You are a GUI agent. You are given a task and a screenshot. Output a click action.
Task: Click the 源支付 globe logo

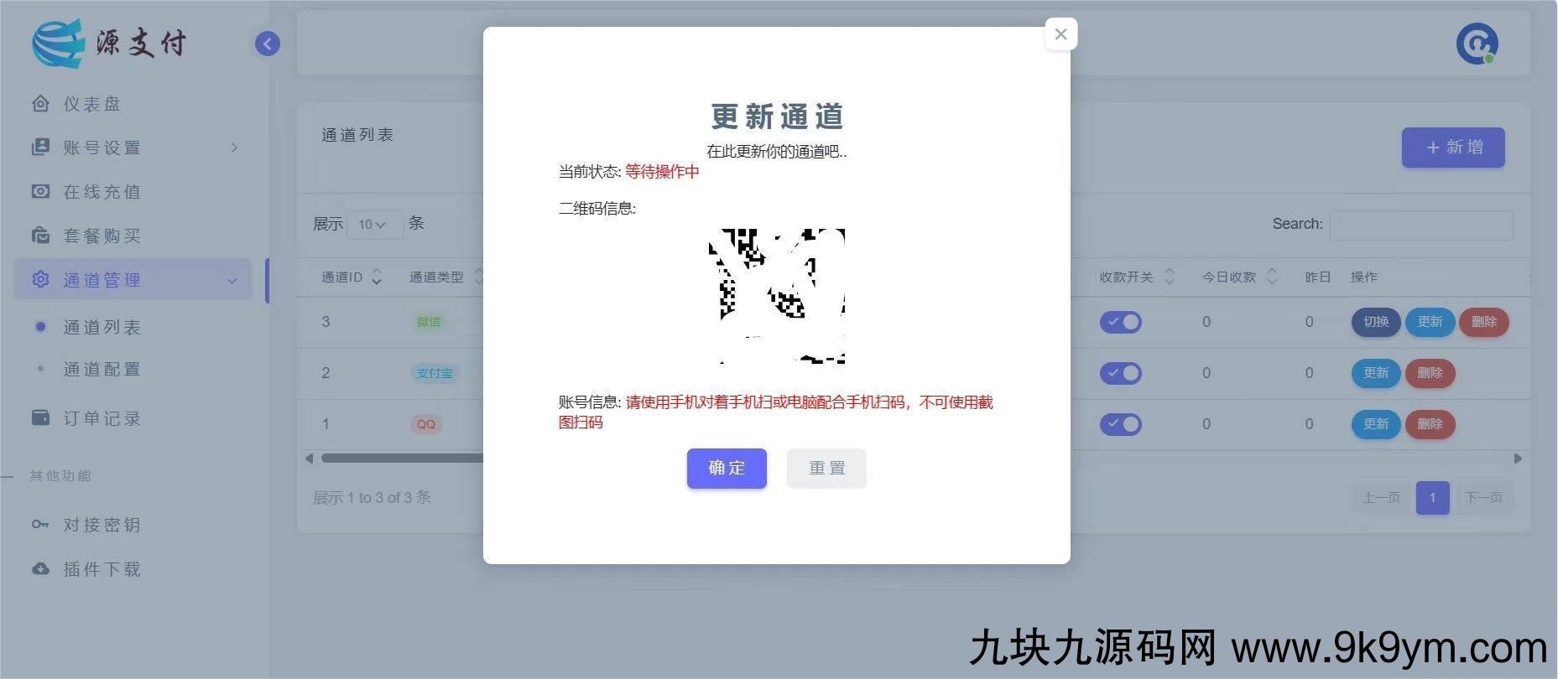click(x=58, y=43)
